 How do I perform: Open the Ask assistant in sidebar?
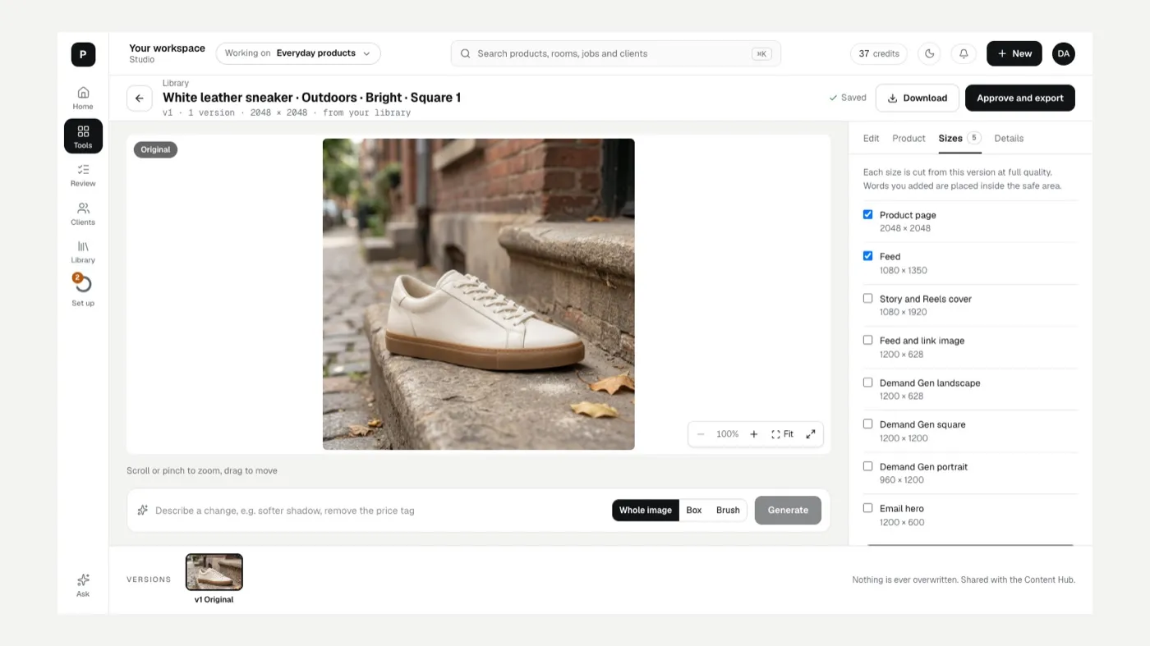click(x=83, y=585)
